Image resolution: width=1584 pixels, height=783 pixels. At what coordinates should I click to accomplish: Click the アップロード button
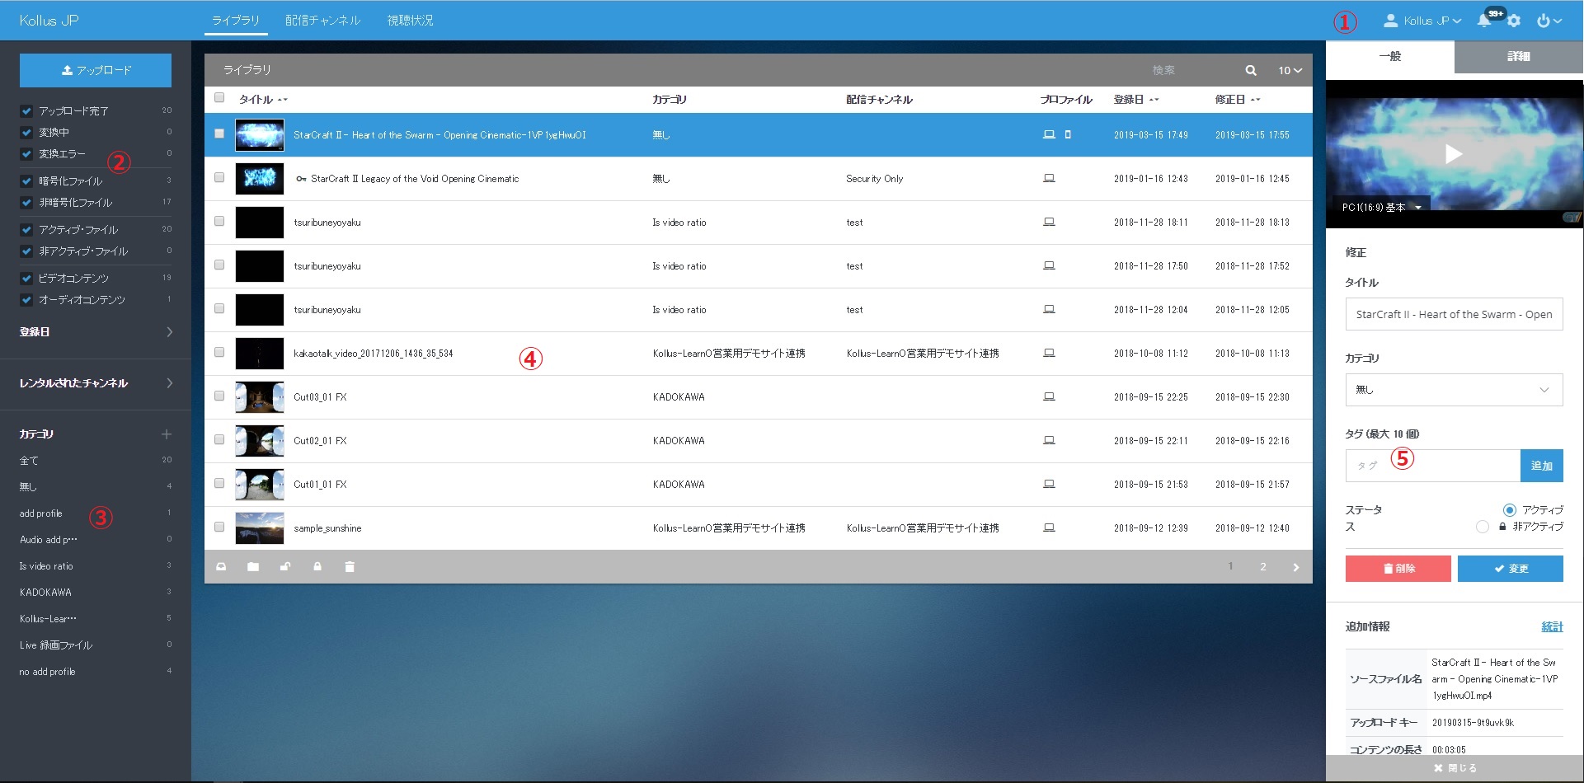click(96, 71)
